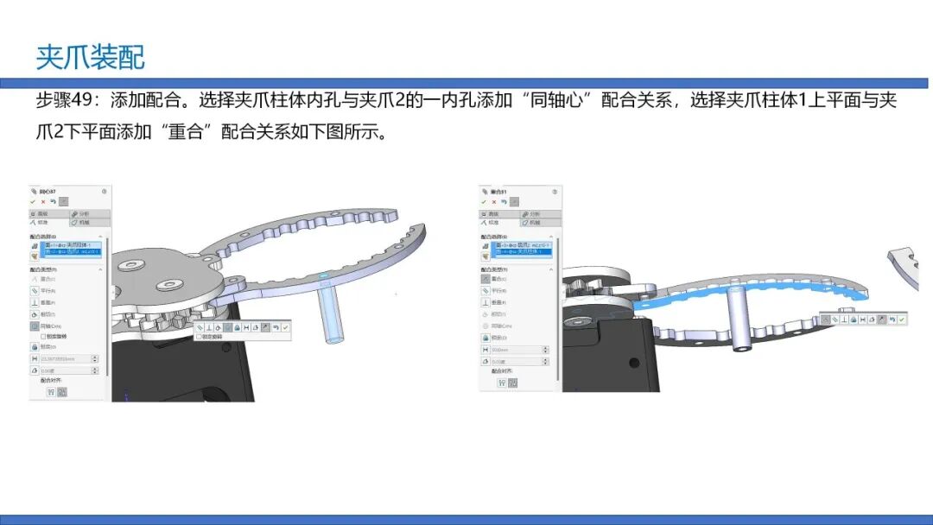The height and width of the screenshot is (525, 933).
Task: Open help in the right 重合 panel
Action: click(x=555, y=192)
